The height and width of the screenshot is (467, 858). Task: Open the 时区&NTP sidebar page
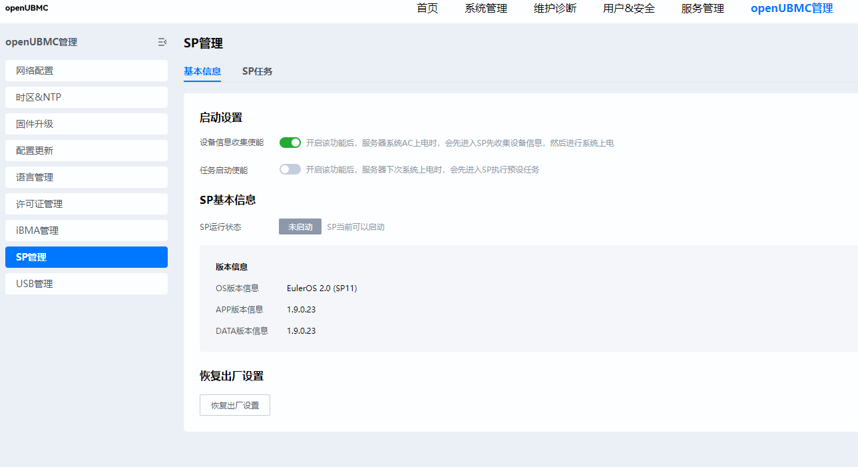click(87, 97)
